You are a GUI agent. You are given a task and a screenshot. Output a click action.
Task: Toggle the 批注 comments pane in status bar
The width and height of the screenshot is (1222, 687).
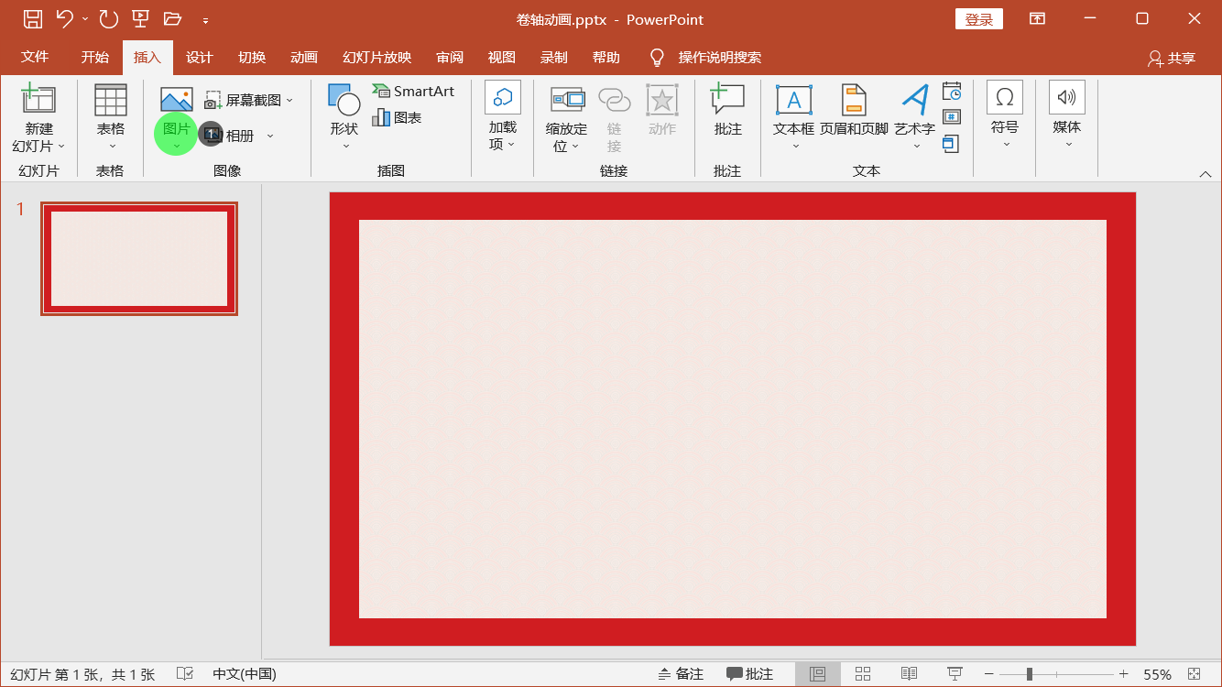pos(749,674)
